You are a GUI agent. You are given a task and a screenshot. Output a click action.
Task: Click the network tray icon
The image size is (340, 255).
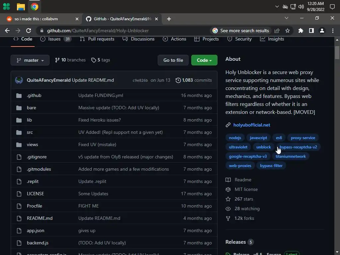[293, 7]
